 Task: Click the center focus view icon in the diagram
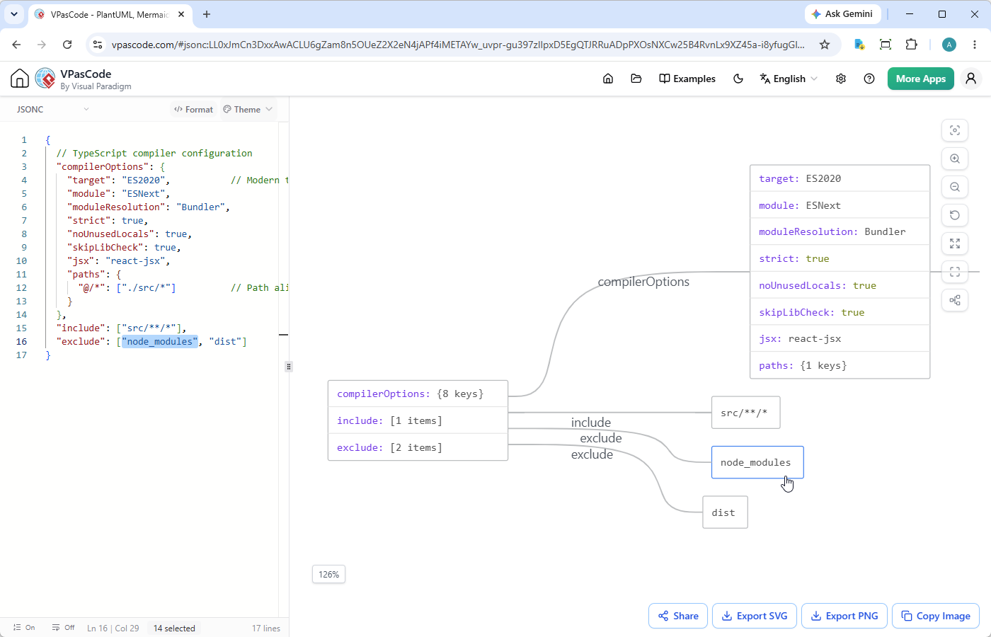pyautogui.click(x=955, y=130)
